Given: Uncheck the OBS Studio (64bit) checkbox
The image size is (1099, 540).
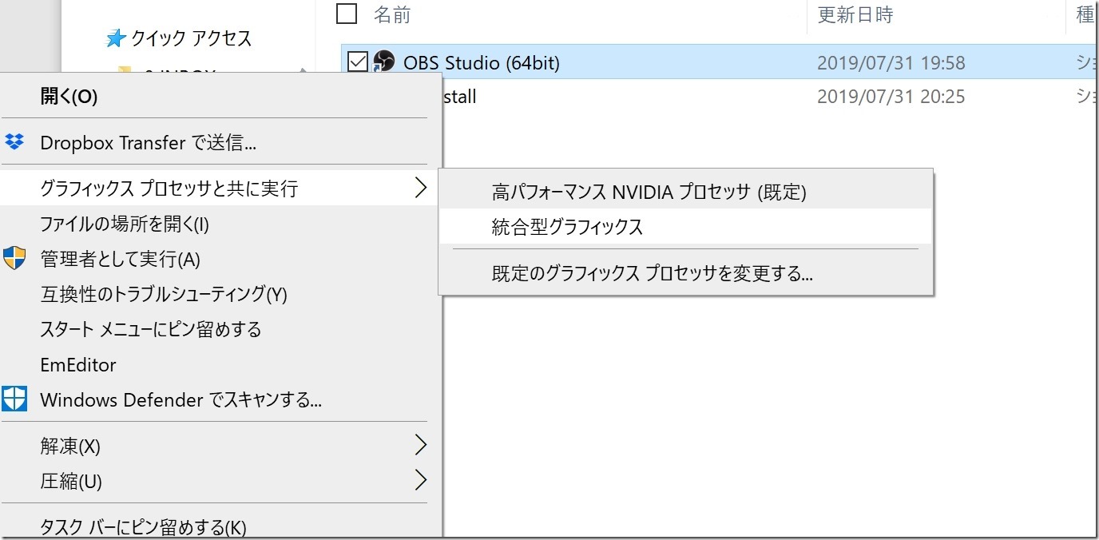Looking at the screenshot, I should 358,62.
